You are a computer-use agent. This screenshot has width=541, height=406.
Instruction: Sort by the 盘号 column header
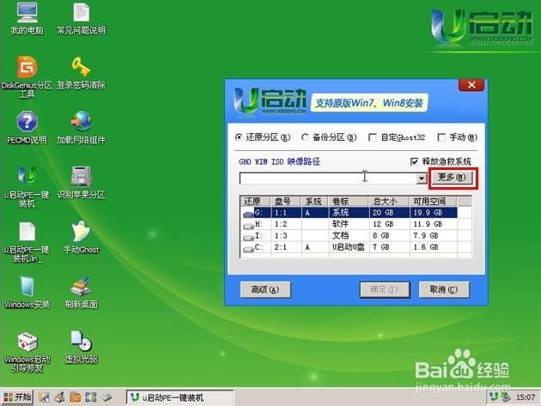click(x=286, y=201)
